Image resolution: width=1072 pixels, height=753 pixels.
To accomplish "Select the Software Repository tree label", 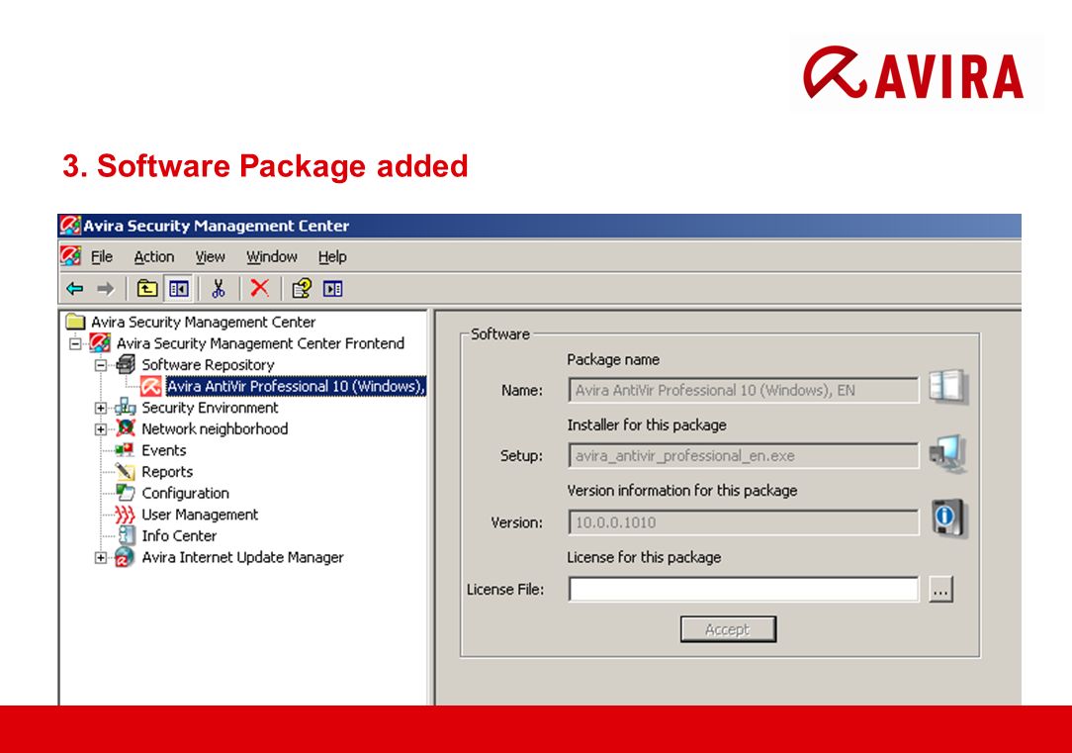I will 208,364.
